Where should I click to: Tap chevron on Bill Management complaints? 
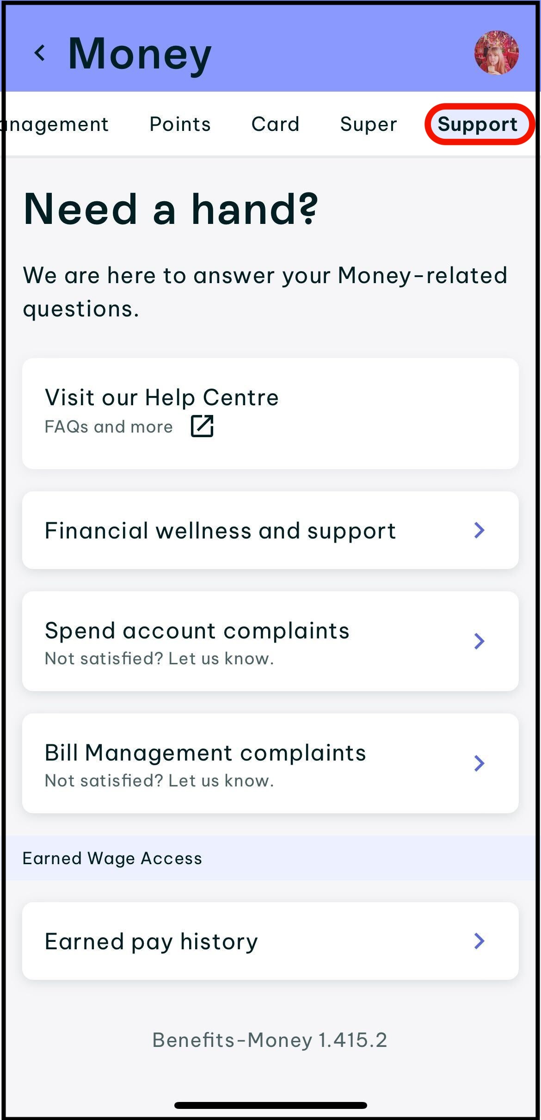480,763
